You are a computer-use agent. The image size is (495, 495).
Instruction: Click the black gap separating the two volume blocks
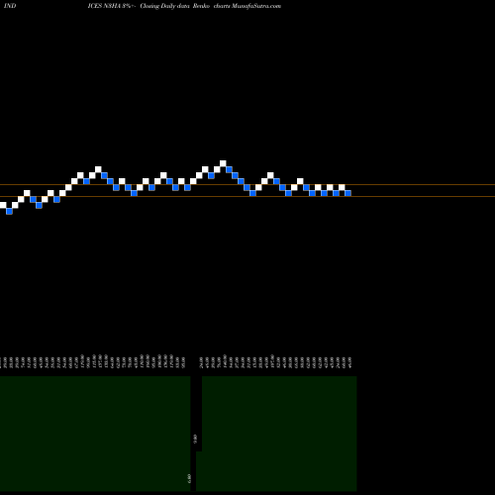click(196, 413)
